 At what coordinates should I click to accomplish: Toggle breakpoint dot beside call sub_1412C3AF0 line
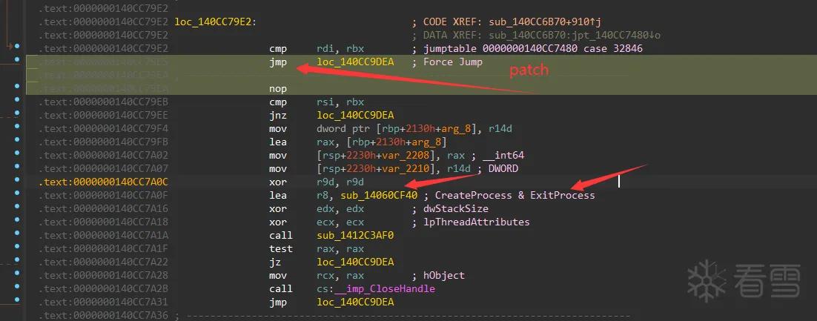16,234
